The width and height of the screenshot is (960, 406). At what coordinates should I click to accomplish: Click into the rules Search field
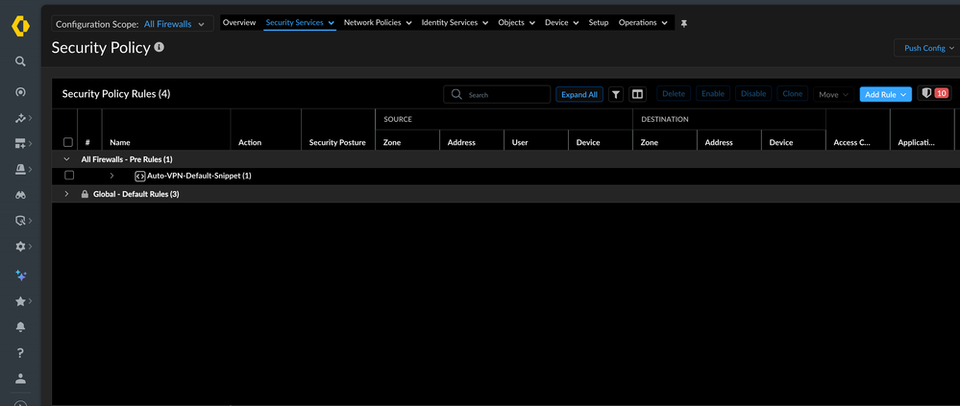click(x=497, y=94)
